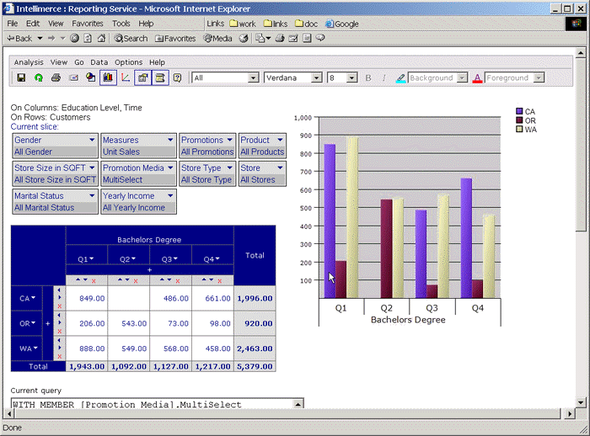Click the Favorites toolbar button
The width and height of the screenshot is (590, 436).
(x=175, y=39)
